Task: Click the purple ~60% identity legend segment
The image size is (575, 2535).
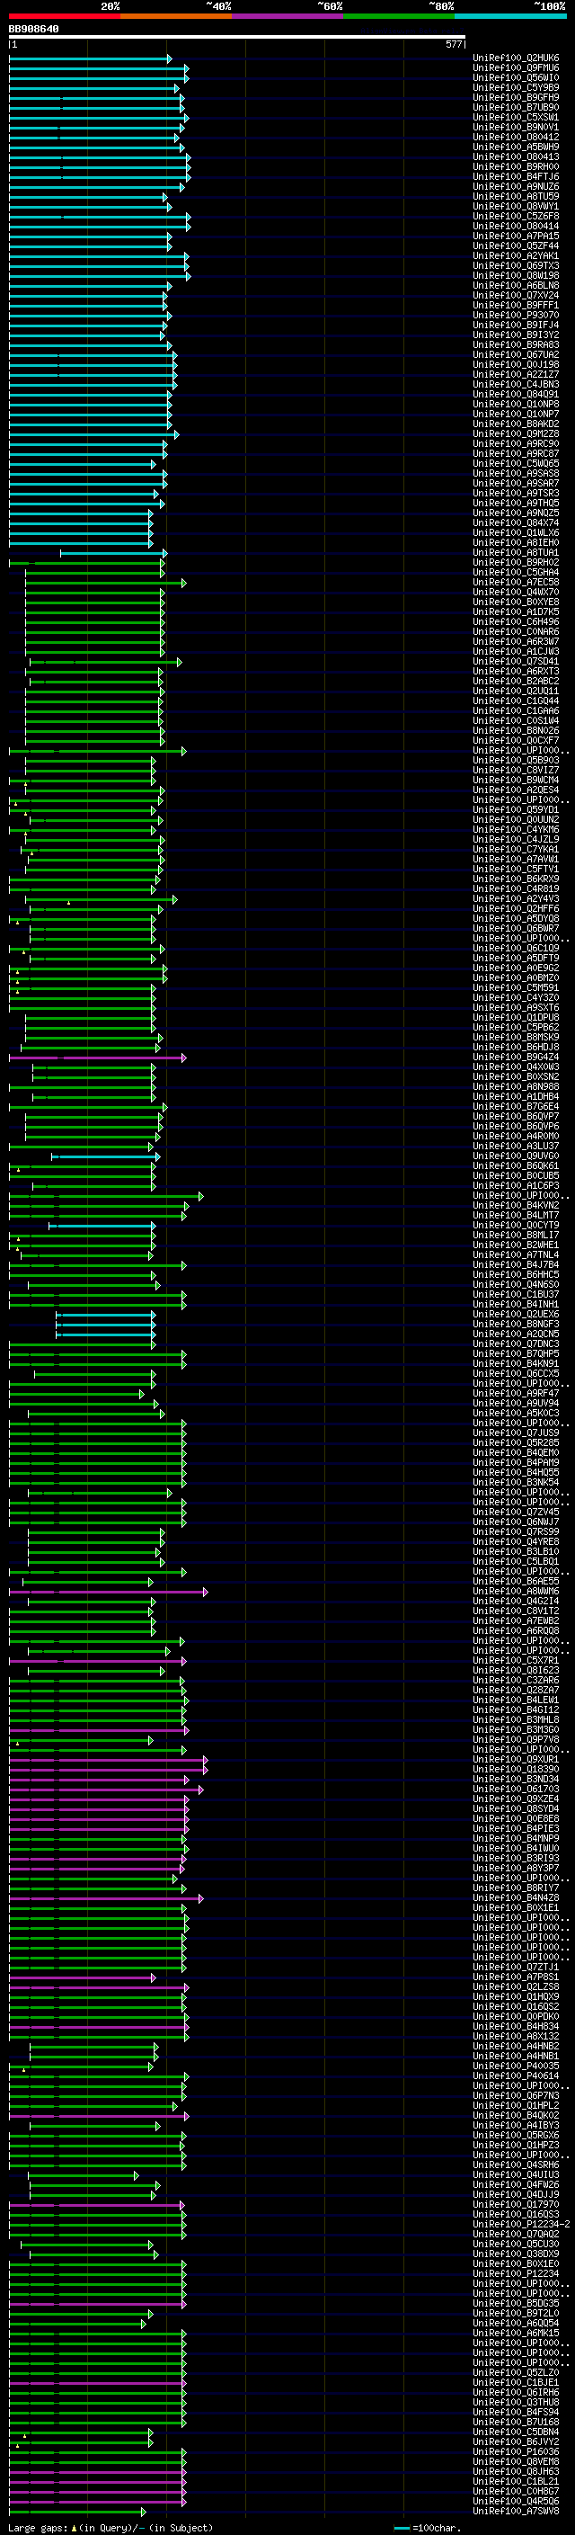Action: click(x=288, y=16)
